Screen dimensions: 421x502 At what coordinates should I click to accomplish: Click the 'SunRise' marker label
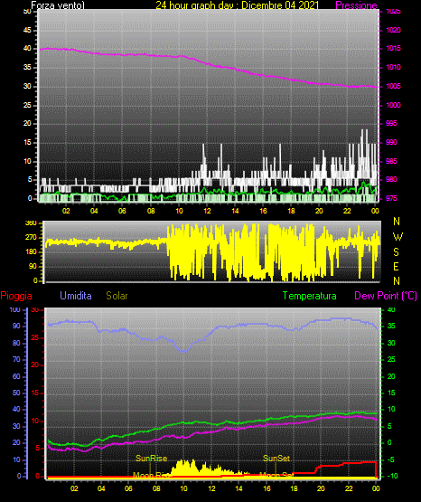(151, 459)
